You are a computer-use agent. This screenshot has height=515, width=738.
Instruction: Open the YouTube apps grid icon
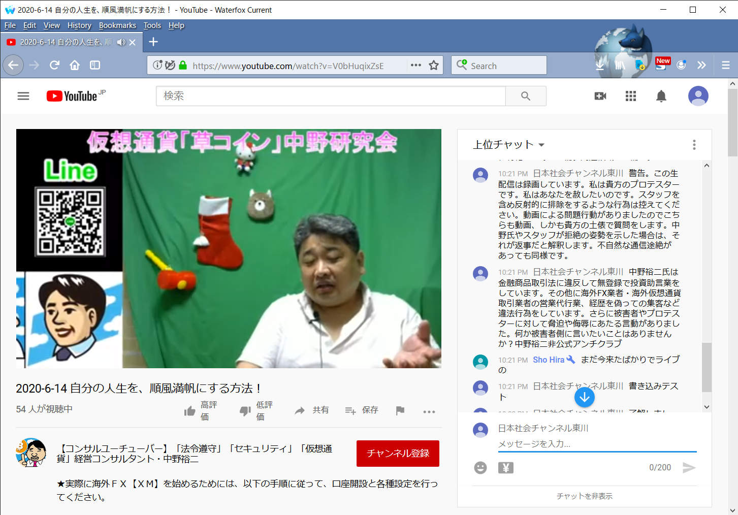point(631,96)
